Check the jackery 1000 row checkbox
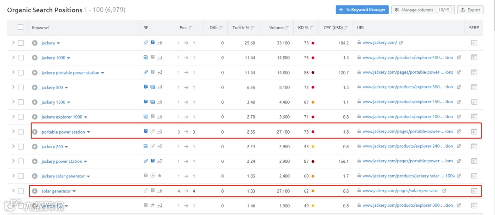Viewport: 495px width, 215px height. [21, 58]
